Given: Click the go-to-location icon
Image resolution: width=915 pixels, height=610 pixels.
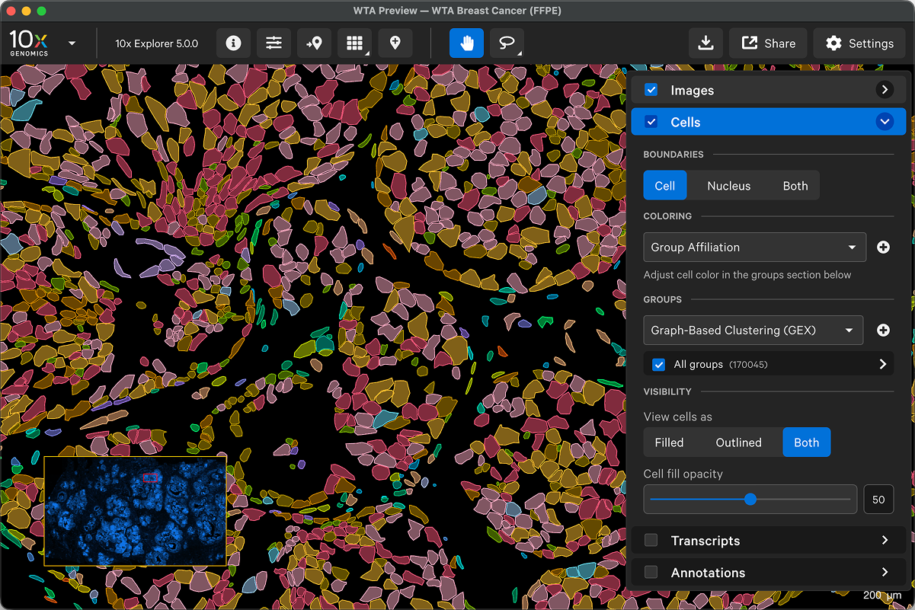Looking at the screenshot, I should 314,43.
